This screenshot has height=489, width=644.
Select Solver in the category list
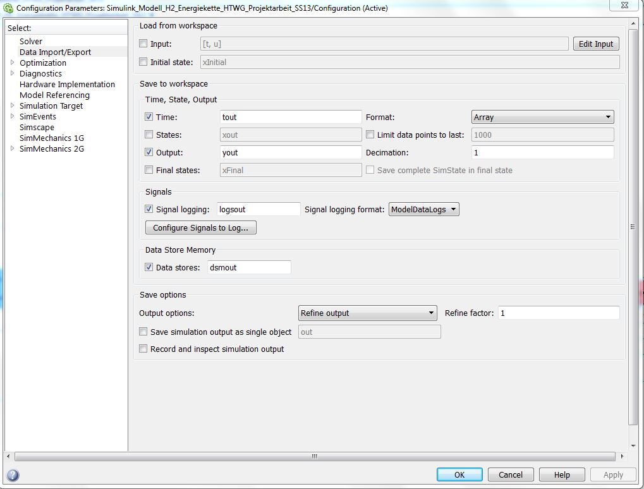(31, 41)
